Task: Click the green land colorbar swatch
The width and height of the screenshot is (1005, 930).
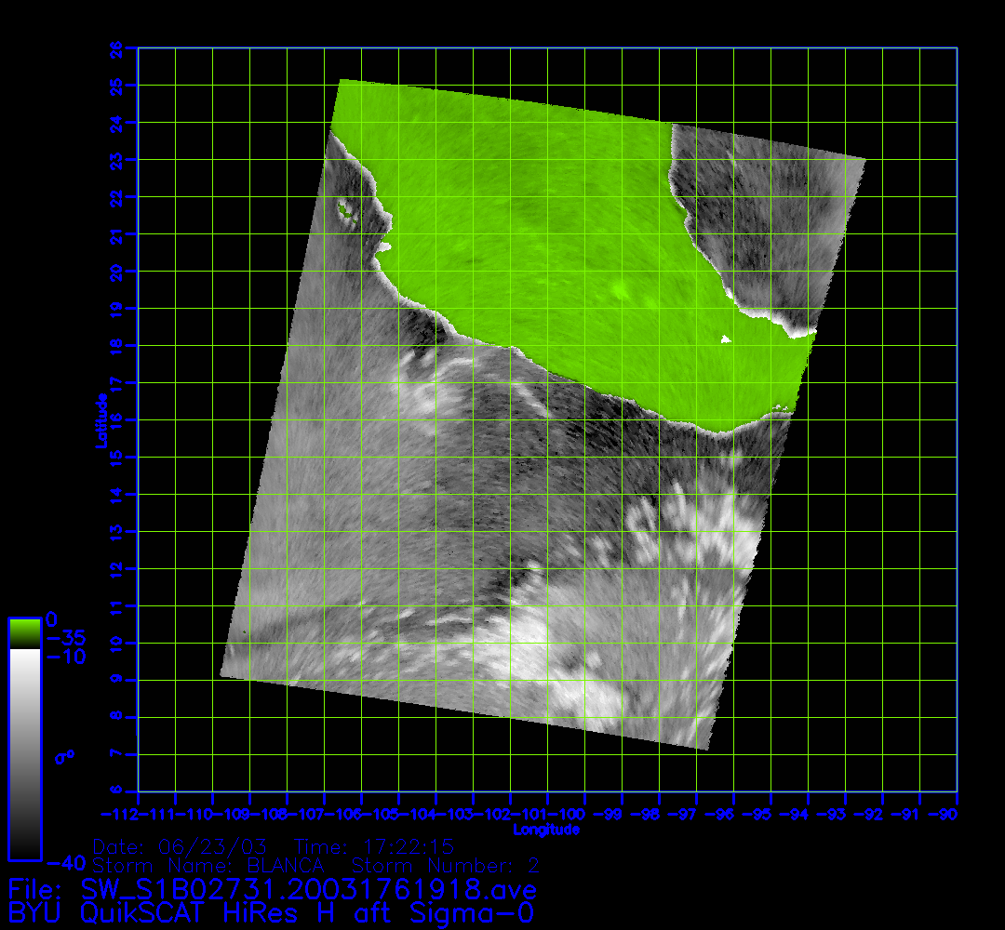Action: [24, 632]
